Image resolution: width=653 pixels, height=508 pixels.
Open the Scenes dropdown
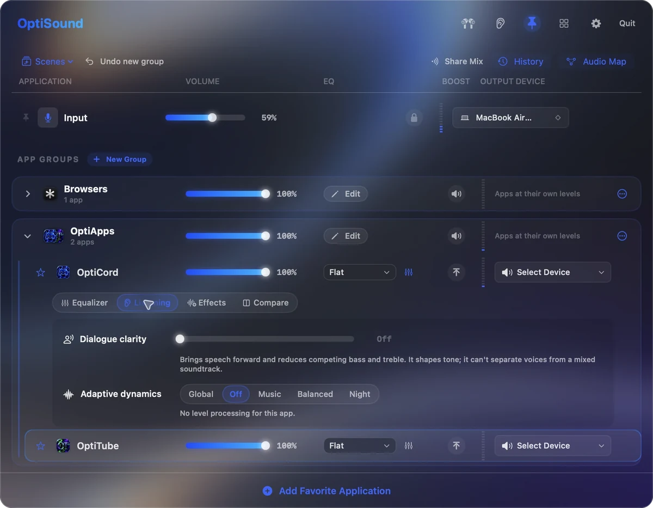[x=47, y=62]
